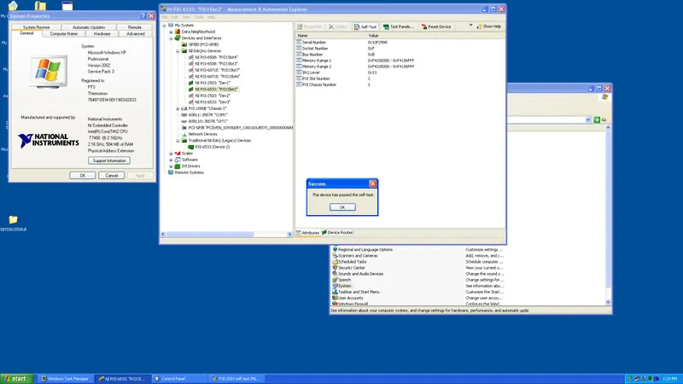This screenshot has width=683, height=384.
Task: Click the System Properties title bar help icon
Action: click(143, 16)
